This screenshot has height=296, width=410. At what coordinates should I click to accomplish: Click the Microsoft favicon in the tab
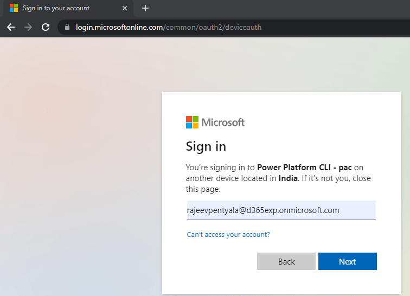[x=14, y=8]
